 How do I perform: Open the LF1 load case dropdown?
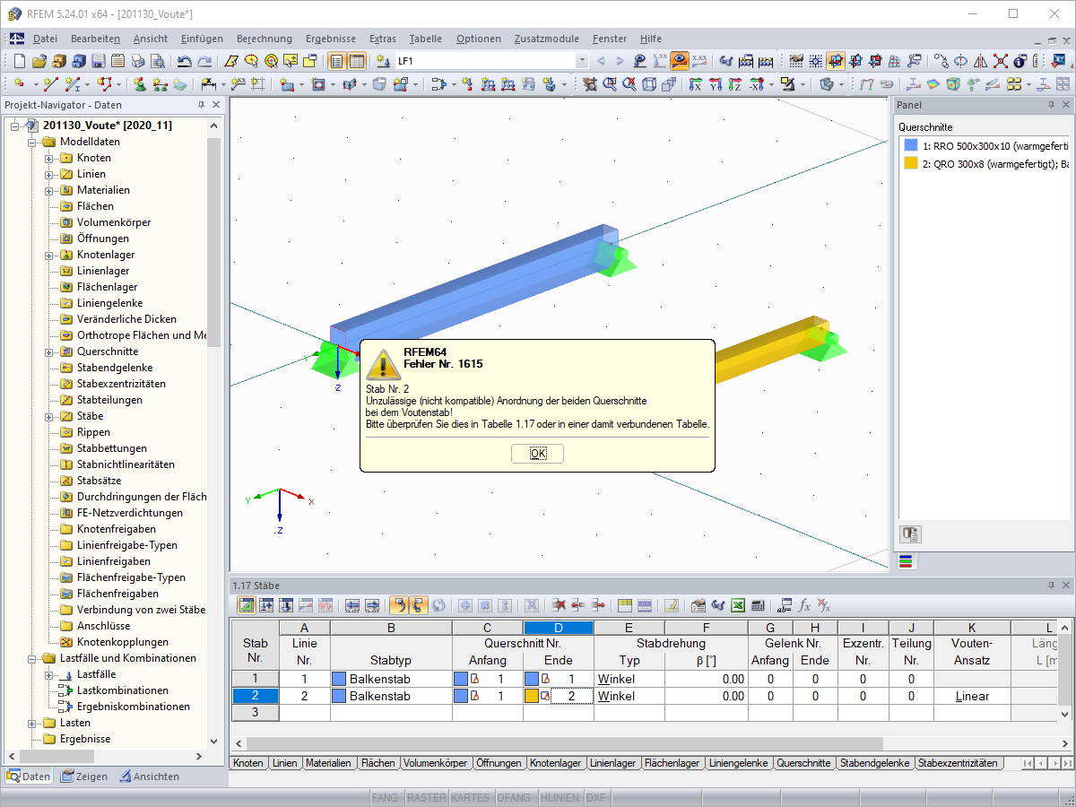coord(582,61)
